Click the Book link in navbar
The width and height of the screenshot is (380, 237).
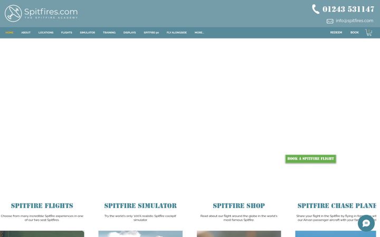[x=355, y=33]
